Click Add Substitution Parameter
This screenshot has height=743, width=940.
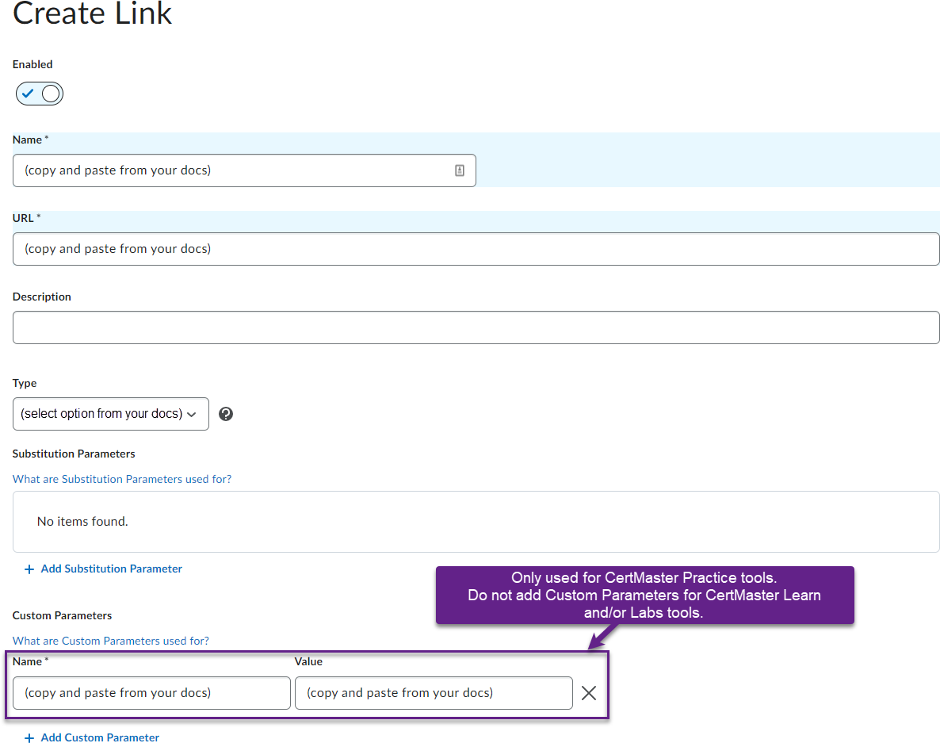point(103,569)
